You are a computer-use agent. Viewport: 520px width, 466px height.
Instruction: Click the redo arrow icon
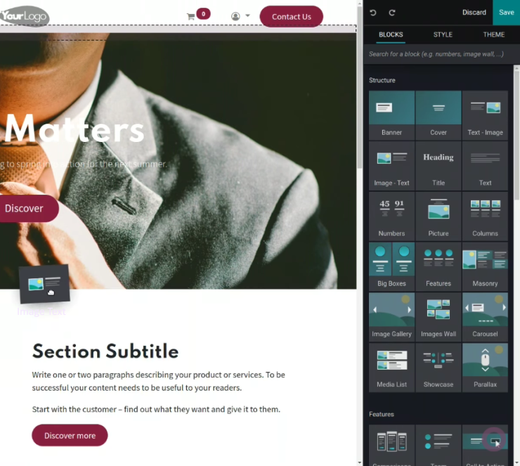392,13
